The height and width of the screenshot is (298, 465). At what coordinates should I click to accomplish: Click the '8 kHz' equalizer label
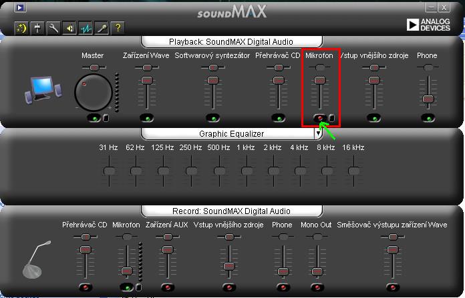325,147
